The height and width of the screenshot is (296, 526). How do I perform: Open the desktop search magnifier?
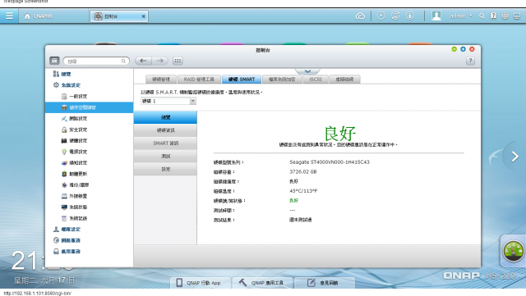(482, 16)
